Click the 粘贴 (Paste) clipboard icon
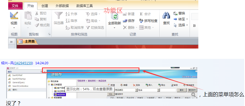 [28, 15]
